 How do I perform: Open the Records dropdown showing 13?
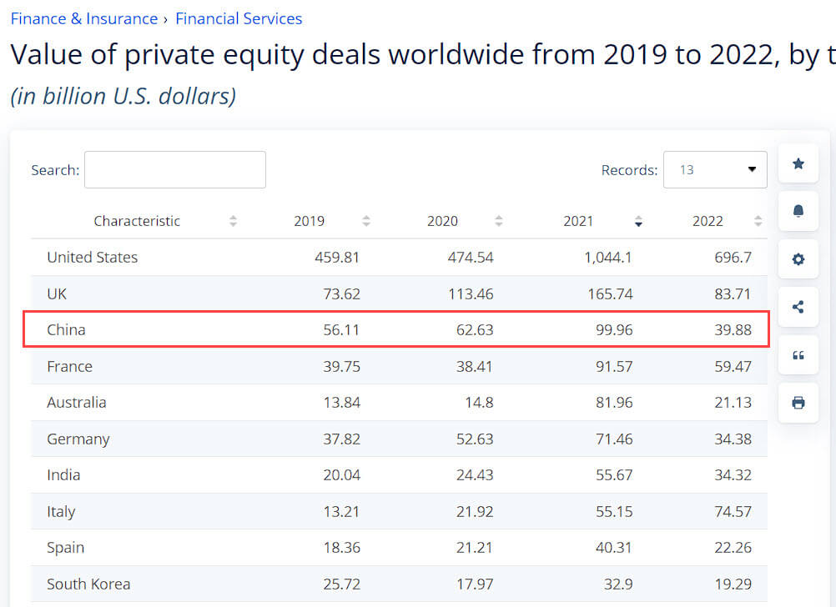715,169
